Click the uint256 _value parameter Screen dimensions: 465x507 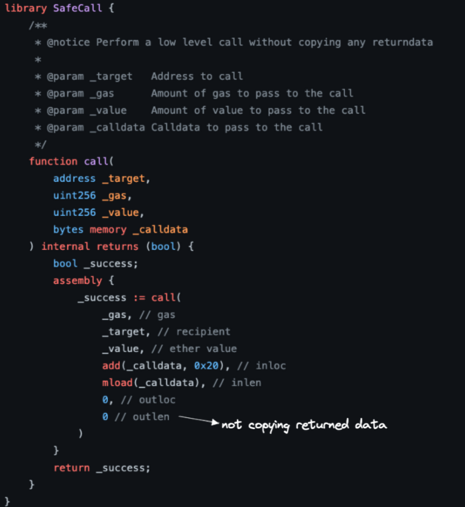pos(98,212)
